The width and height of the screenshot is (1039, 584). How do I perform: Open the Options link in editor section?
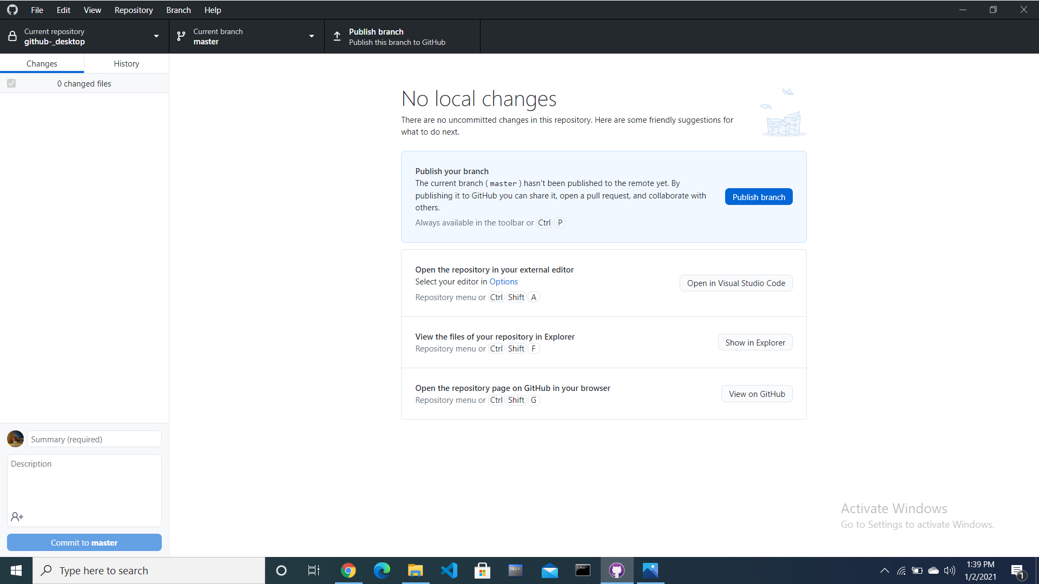point(504,282)
